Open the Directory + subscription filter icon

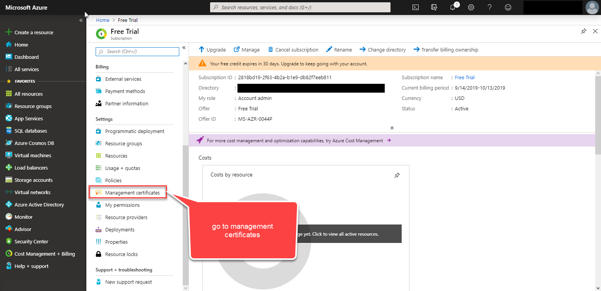coord(434,7)
